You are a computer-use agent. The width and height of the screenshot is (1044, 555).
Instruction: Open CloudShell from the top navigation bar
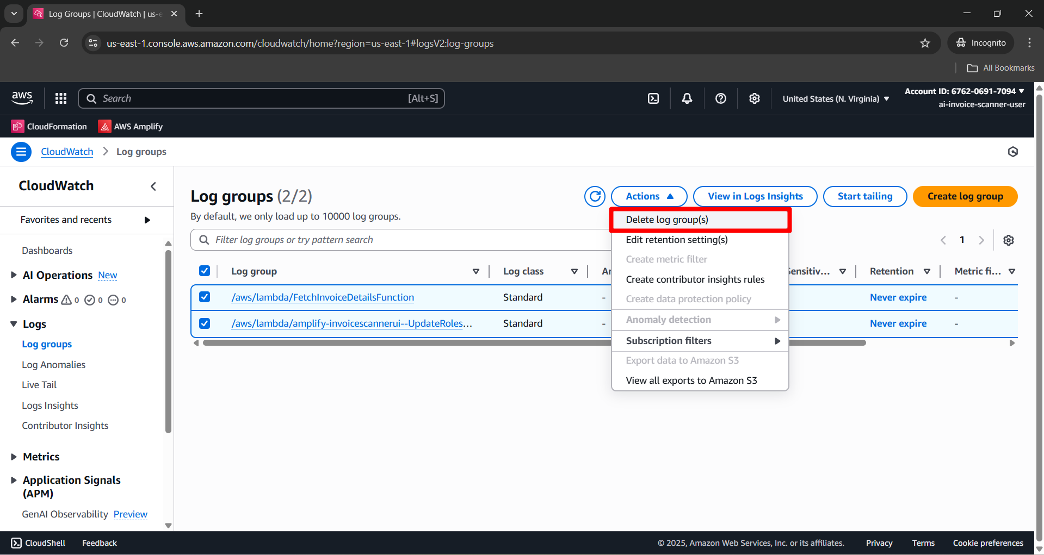(x=653, y=98)
